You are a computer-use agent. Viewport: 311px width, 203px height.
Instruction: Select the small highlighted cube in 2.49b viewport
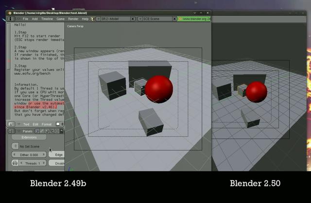pos(140,87)
